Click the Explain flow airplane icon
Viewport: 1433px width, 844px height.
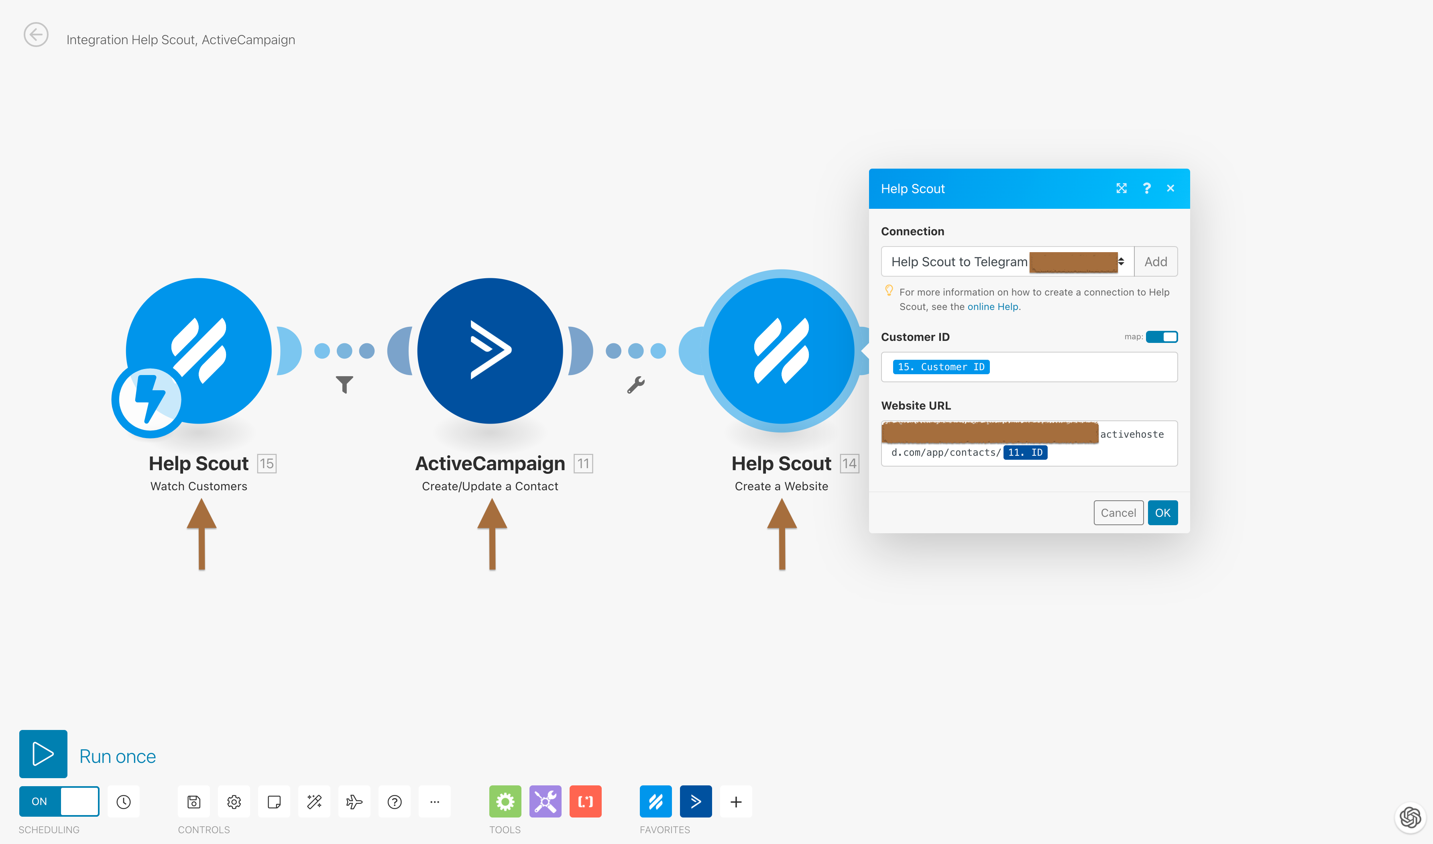(x=354, y=801)
